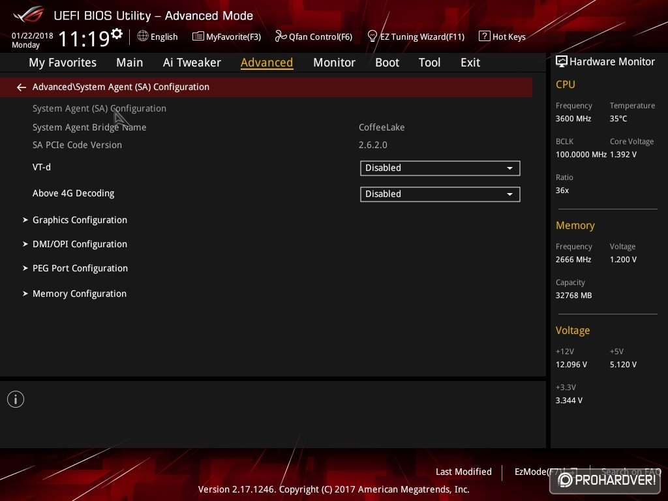Click the breadcrumb path Advanced\System Agent (SA) Configuration
Screen dimensions: 668x501
pos(121,87)
